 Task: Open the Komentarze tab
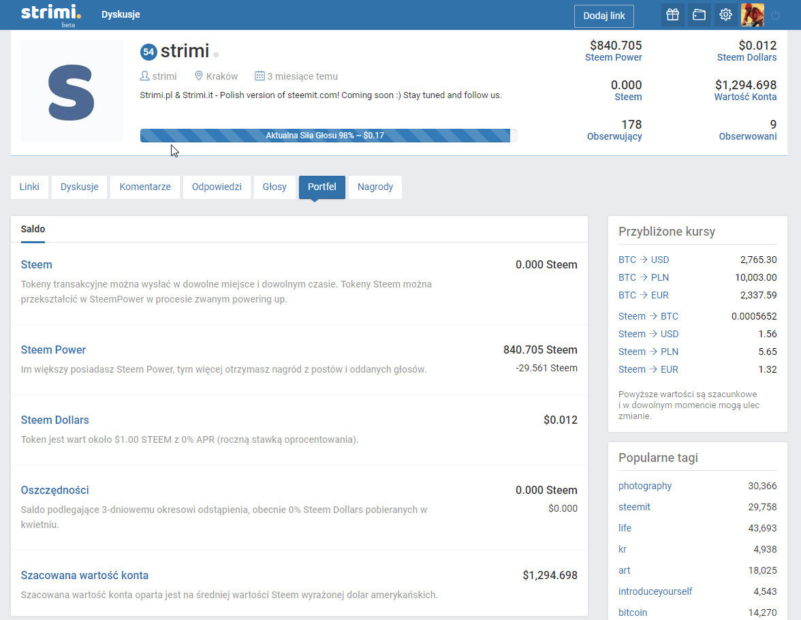(145, 187)
